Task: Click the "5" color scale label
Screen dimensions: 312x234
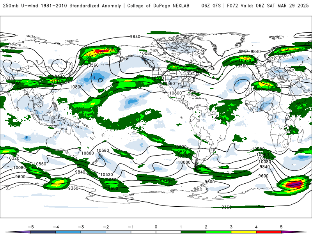Action: click(x=281, y=227)
